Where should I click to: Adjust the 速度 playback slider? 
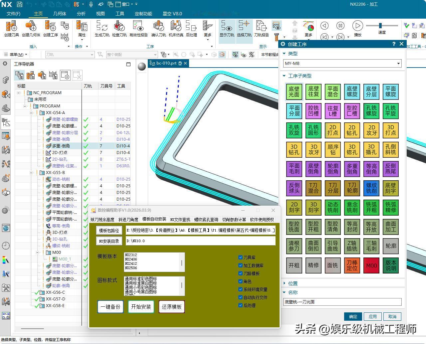click(x=380, y=26)
